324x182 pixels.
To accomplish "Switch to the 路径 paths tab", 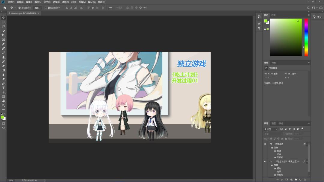I will (x=281, y=123).
